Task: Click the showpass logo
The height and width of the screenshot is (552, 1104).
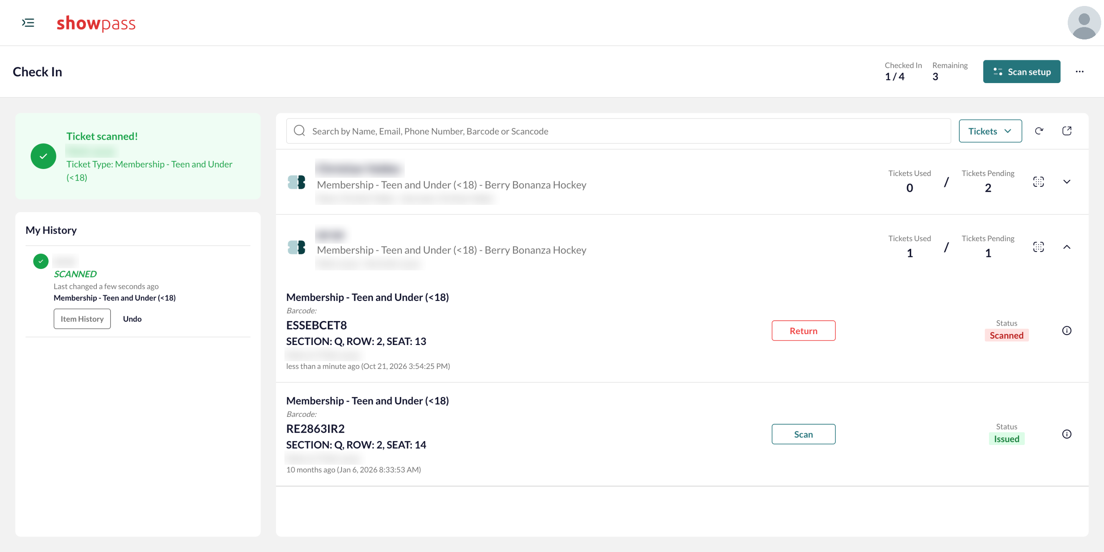Action: pos(96,23)
